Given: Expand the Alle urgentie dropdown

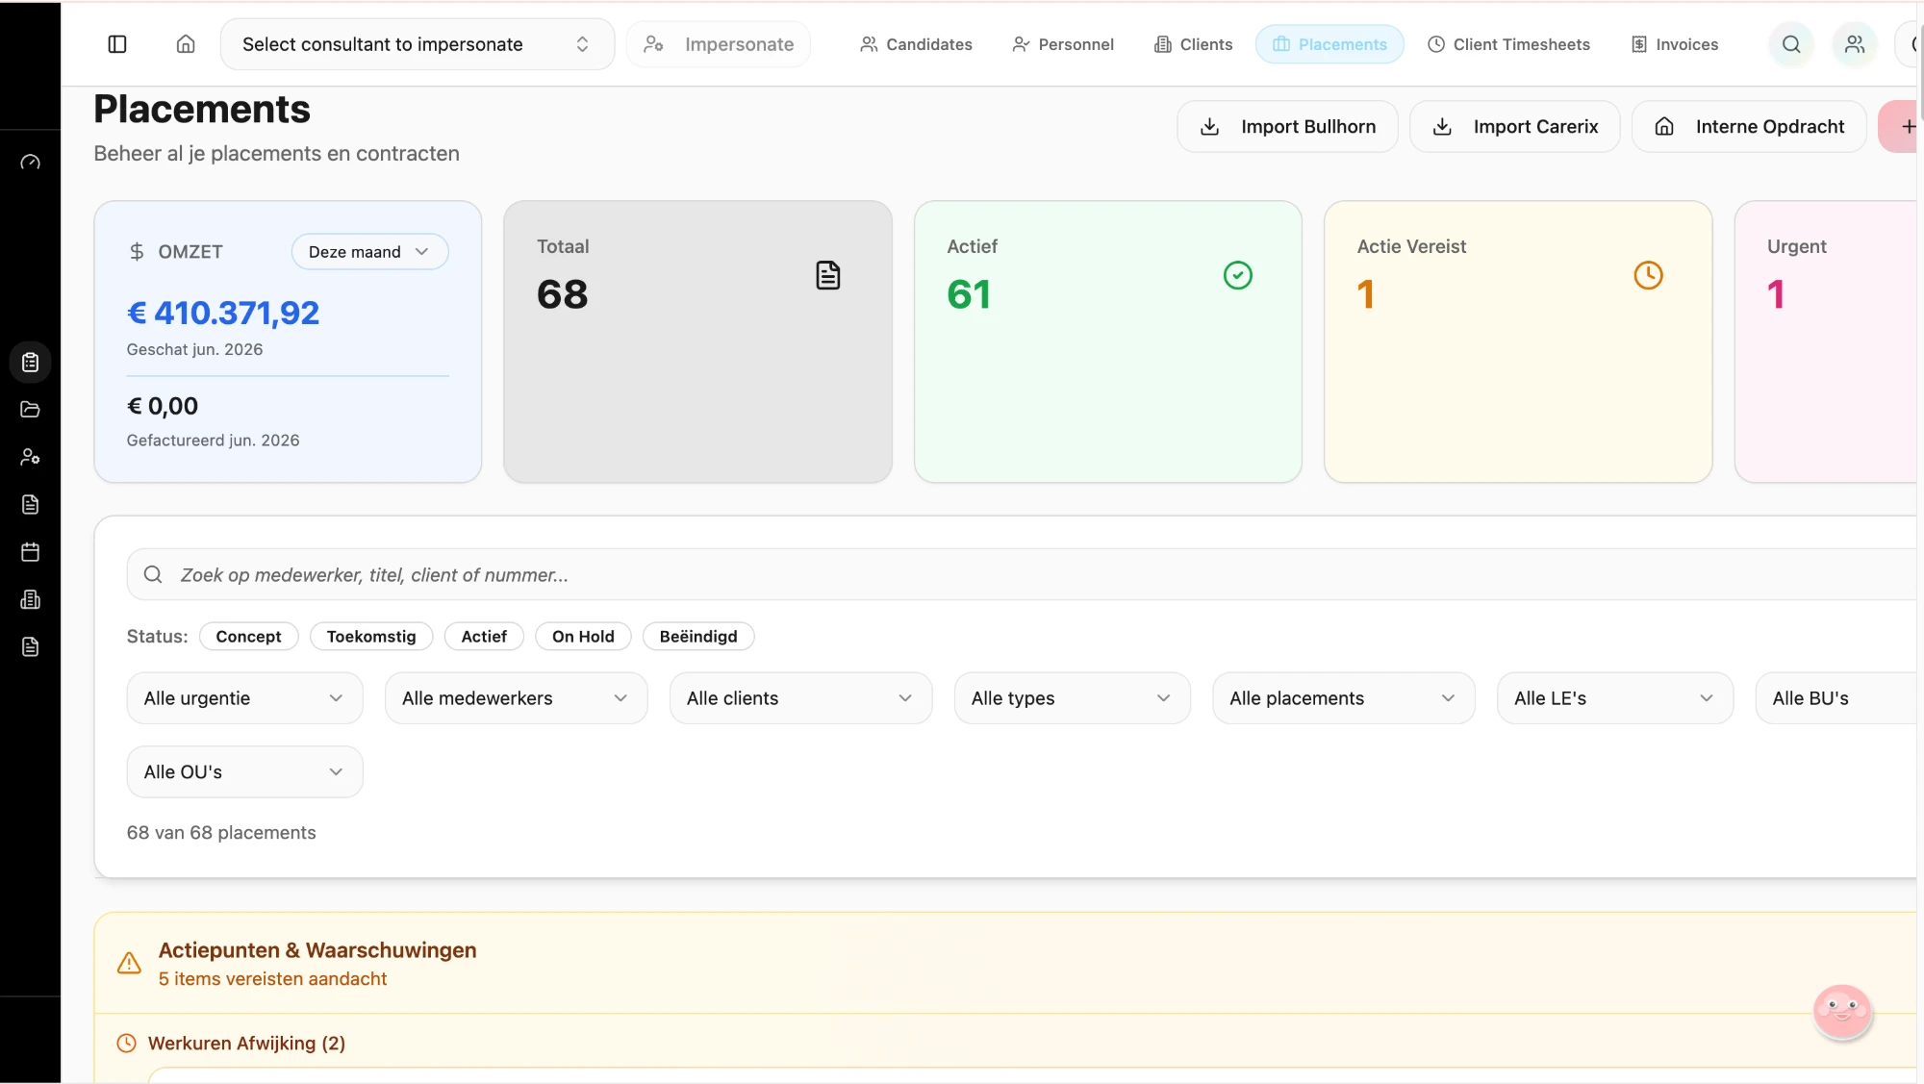Looking at the screenshot, I should coord(244,698).
